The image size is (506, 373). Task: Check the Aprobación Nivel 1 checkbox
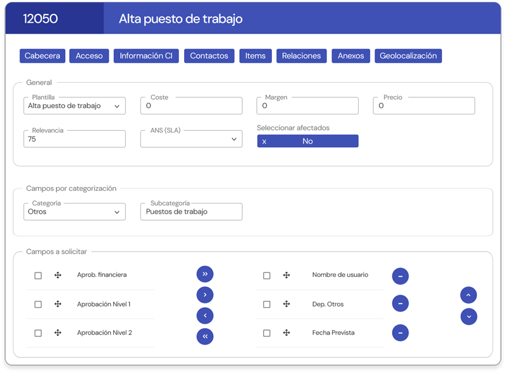38,304
